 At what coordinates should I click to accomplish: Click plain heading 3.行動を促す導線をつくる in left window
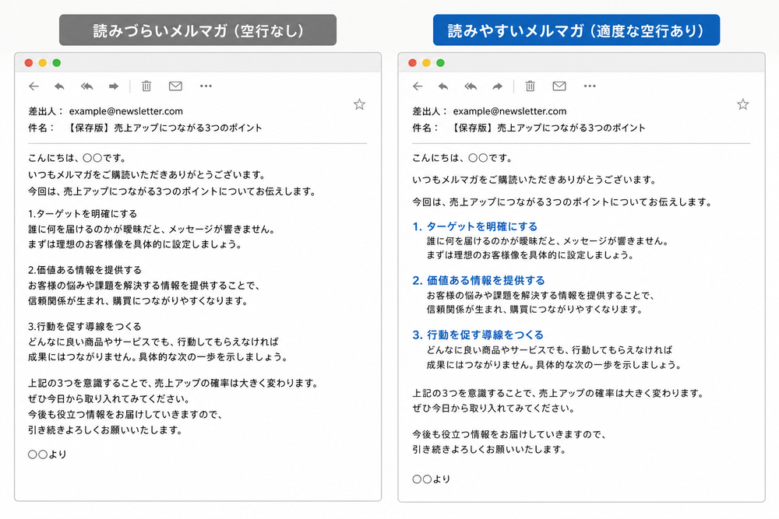point(84,327)
